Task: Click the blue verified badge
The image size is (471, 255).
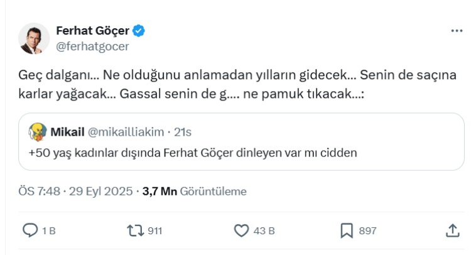Action: [139, 31]
